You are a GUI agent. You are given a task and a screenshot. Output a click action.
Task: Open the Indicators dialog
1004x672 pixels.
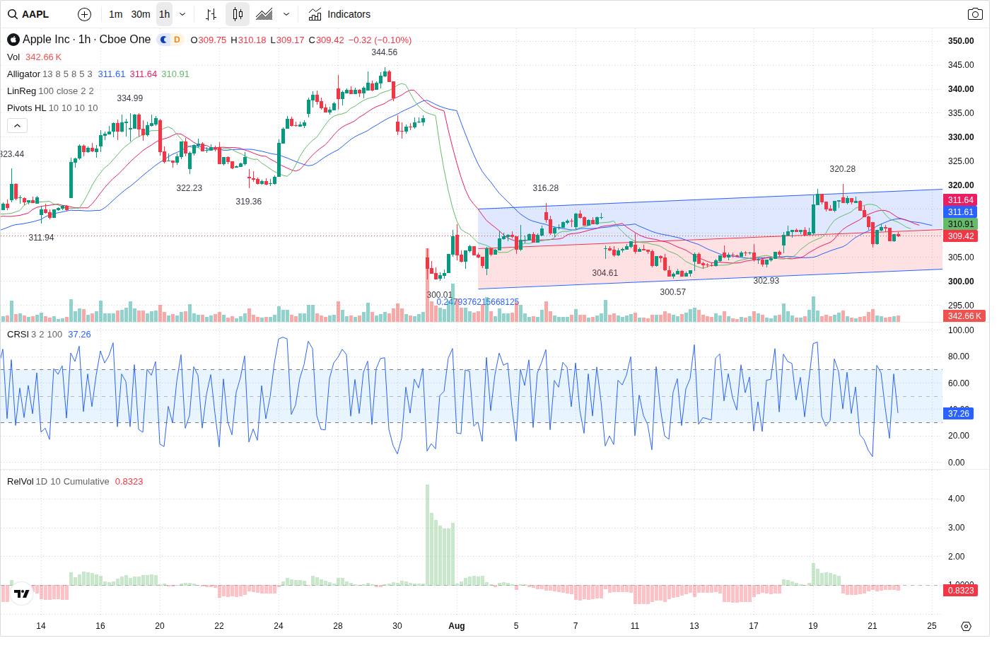(339, 14)
